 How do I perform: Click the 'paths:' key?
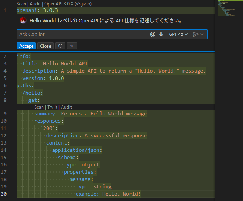[25, 85]
